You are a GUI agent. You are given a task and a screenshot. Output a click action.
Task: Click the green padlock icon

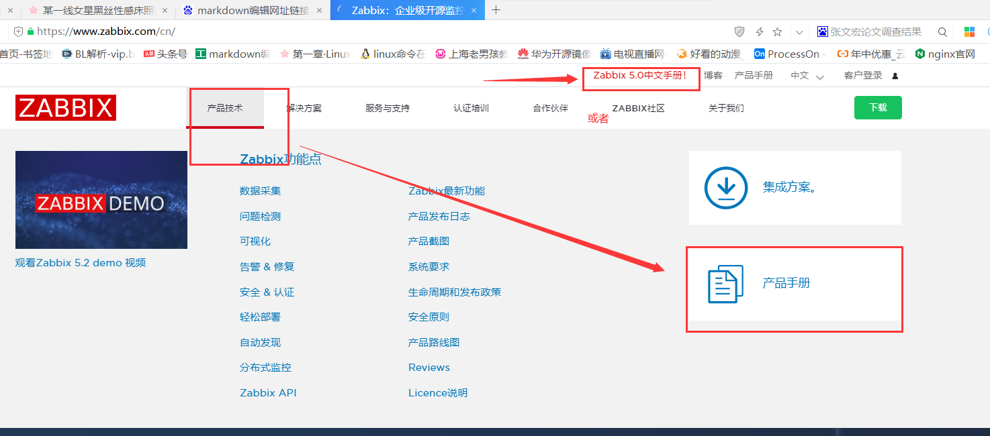click(x=30, y=32)
